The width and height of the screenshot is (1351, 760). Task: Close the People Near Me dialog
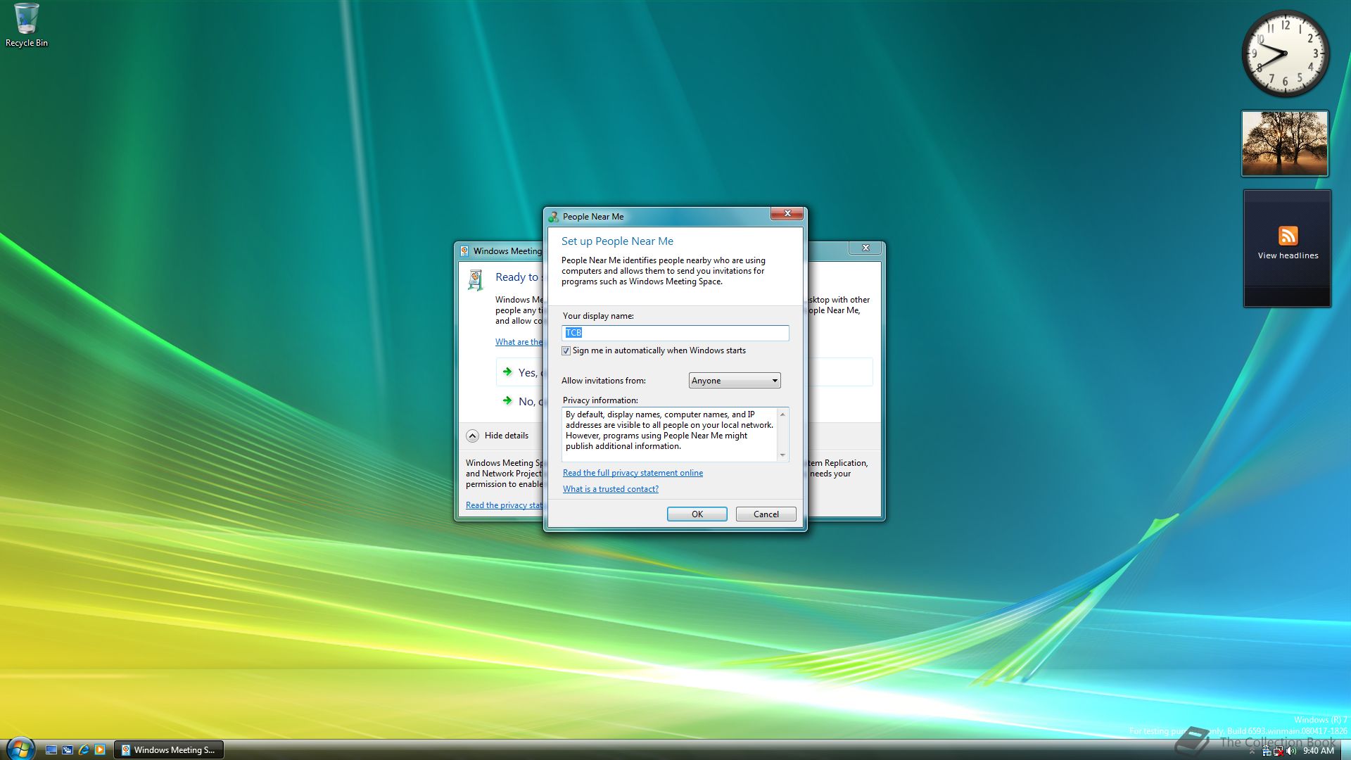787,213
